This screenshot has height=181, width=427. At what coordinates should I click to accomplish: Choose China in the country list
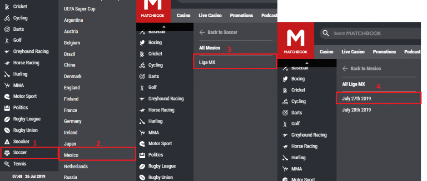[70, 65]
